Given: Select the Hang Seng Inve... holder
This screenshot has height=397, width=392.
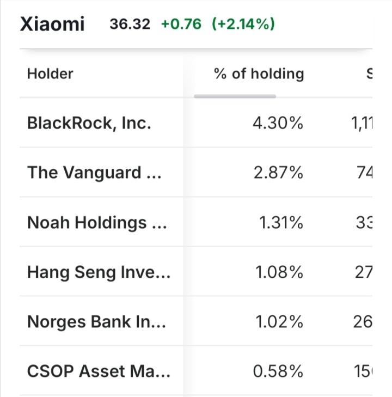Looking at the screenshot, I should 99,272.
